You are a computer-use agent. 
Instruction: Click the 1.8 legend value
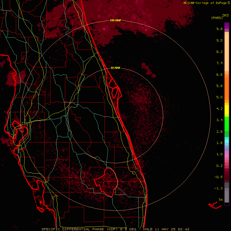219,143
